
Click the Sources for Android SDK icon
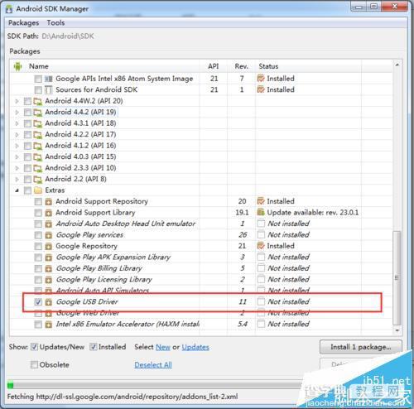coord(48,90)
